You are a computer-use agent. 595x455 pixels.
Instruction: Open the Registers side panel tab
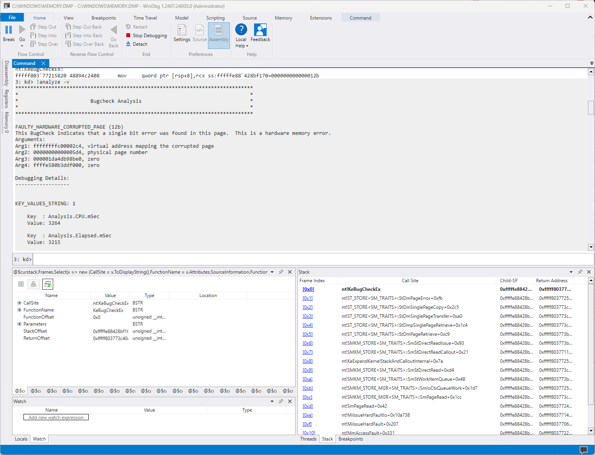click(x=6, y=99)
